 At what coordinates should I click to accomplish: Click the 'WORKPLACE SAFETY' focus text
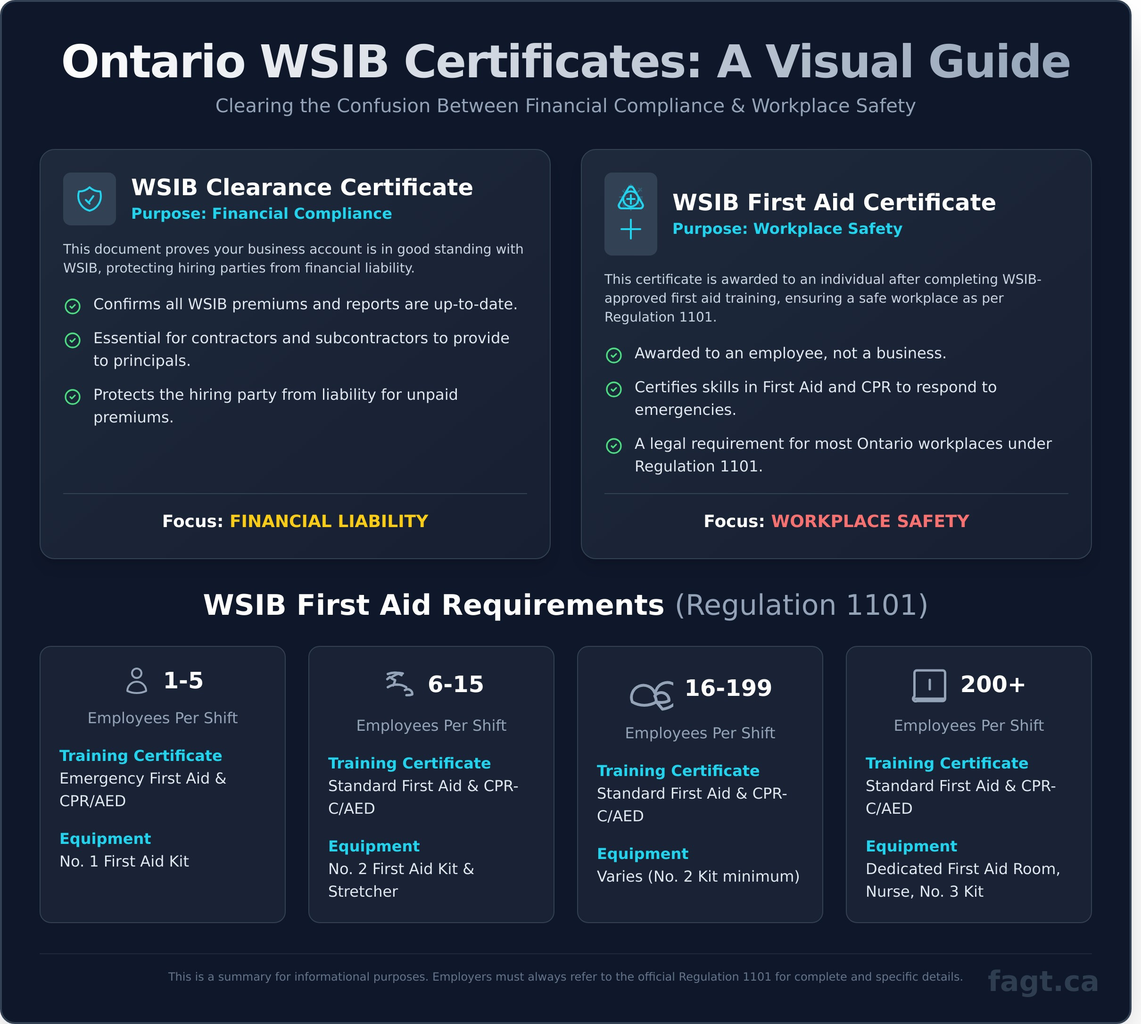(871, 521)
